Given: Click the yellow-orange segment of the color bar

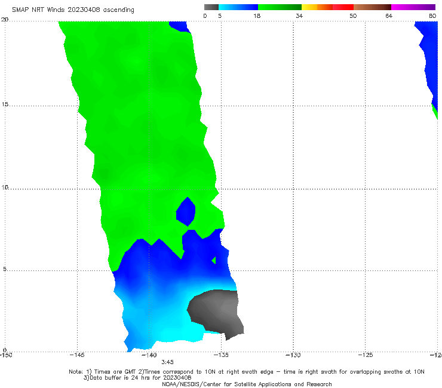Looking at the screenshot, I should click(x=317, y=7).
